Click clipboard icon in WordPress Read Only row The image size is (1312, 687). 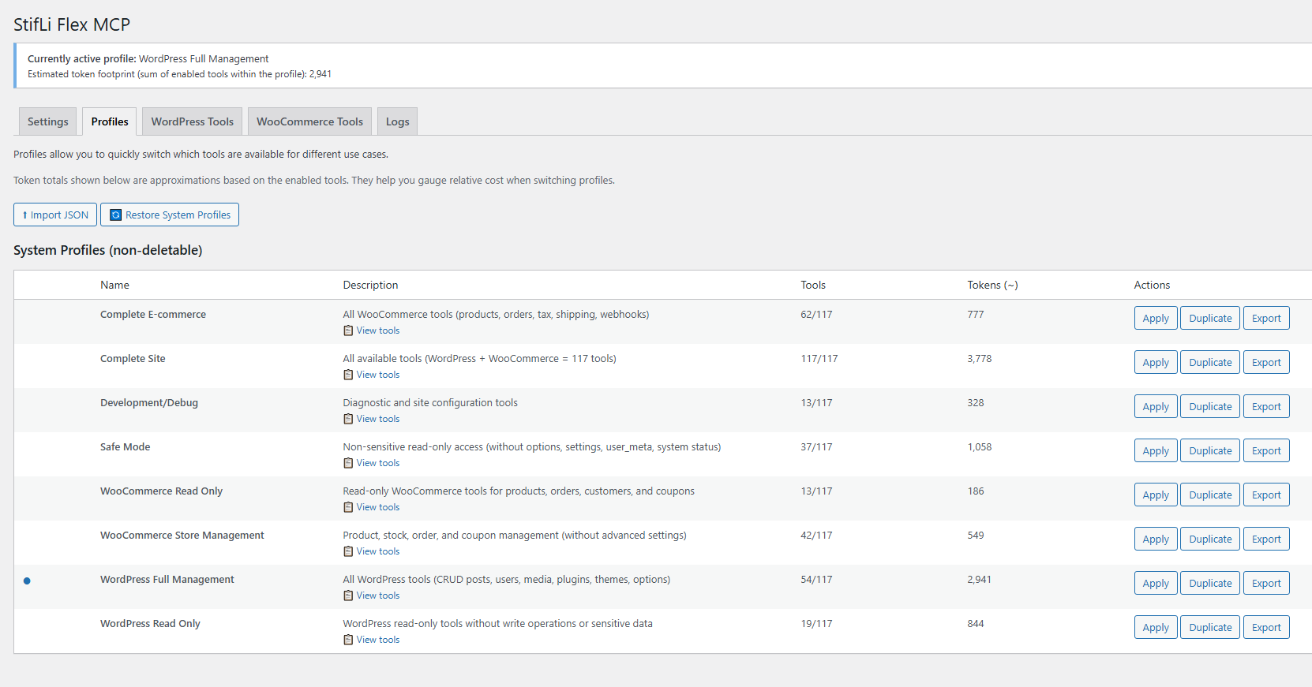[x=348, y=640]
